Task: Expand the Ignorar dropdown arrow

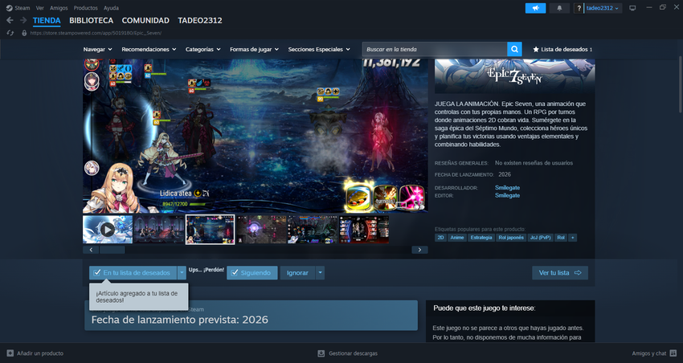Action: [x=320, y=273]
